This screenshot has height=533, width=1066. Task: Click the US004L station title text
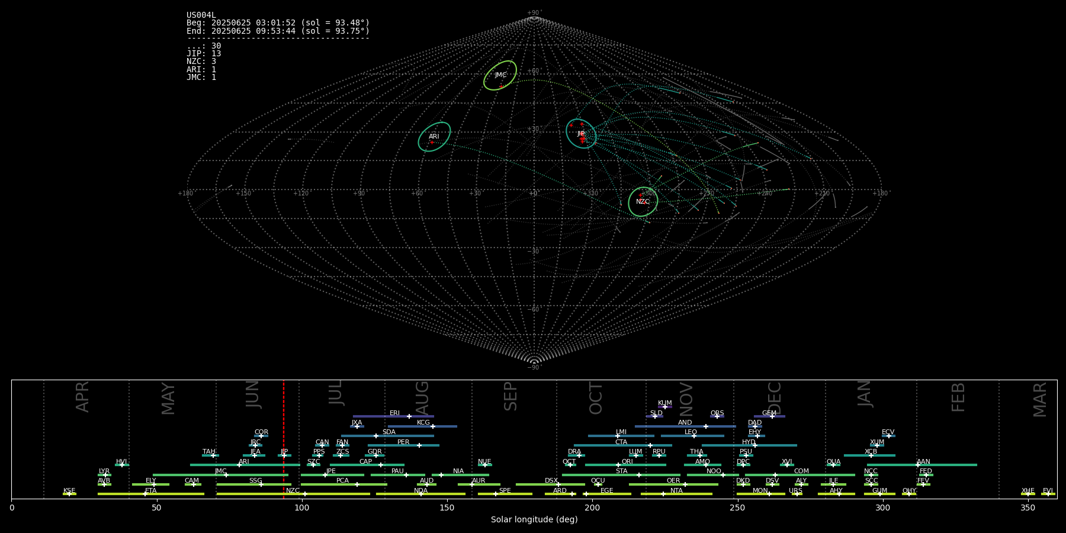(x=201, y=15)
